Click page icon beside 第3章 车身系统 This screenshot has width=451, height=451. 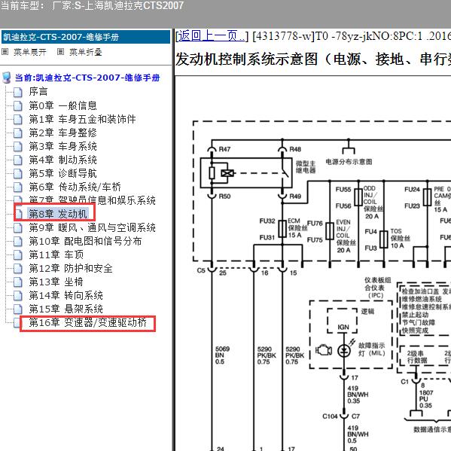18,146
